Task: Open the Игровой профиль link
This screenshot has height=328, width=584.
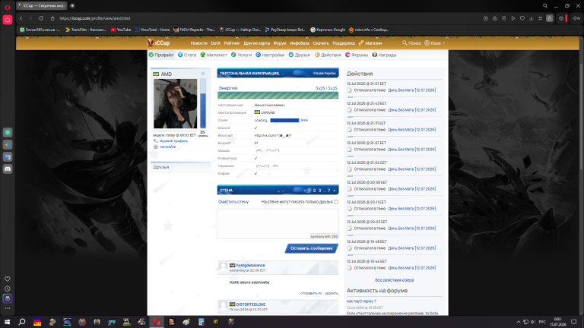Action: pyautogui.click(x=173, y=141)
